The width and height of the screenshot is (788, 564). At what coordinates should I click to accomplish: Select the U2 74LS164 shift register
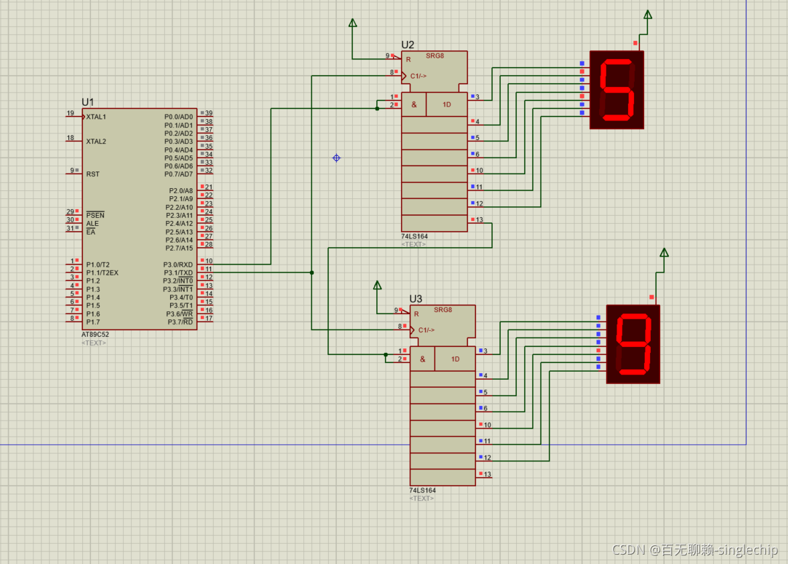435,141
